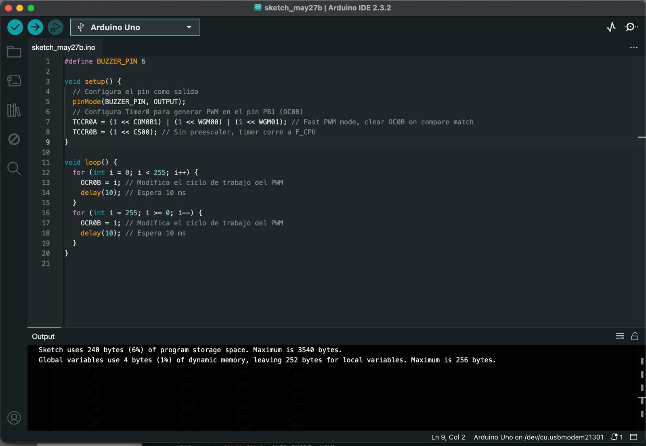The height and width of the screenshot is (446, 646).
Task: Open the Serial Monitor
Action: [x=631, y=27]
